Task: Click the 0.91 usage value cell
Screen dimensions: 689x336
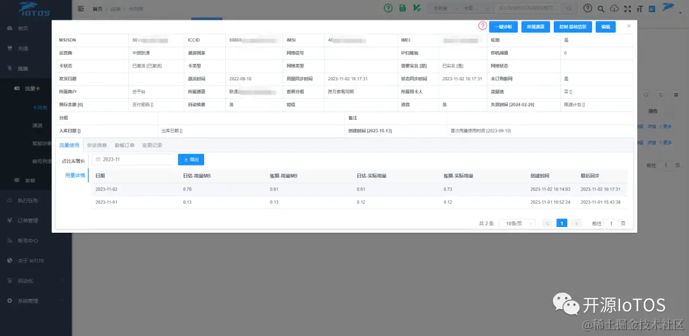Action: coord(274,189)
